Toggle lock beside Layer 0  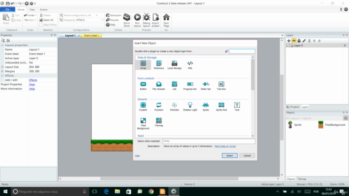point(292,45)
